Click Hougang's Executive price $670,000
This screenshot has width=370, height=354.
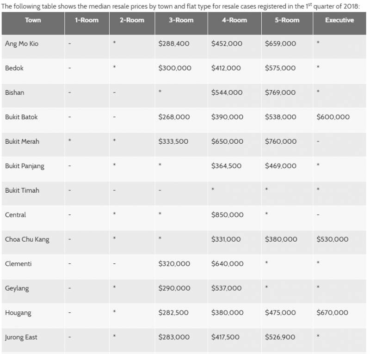click(332, 313)
